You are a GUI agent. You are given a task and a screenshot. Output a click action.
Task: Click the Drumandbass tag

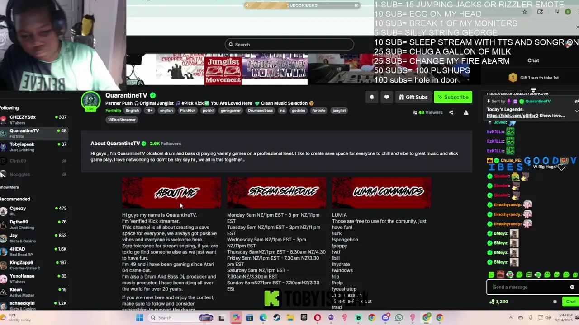pos(260,111)
